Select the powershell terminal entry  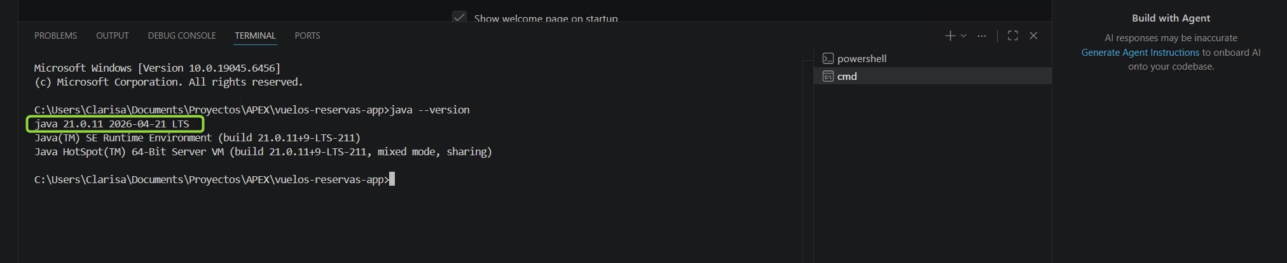pyautogui.click(x=933, y=58)
